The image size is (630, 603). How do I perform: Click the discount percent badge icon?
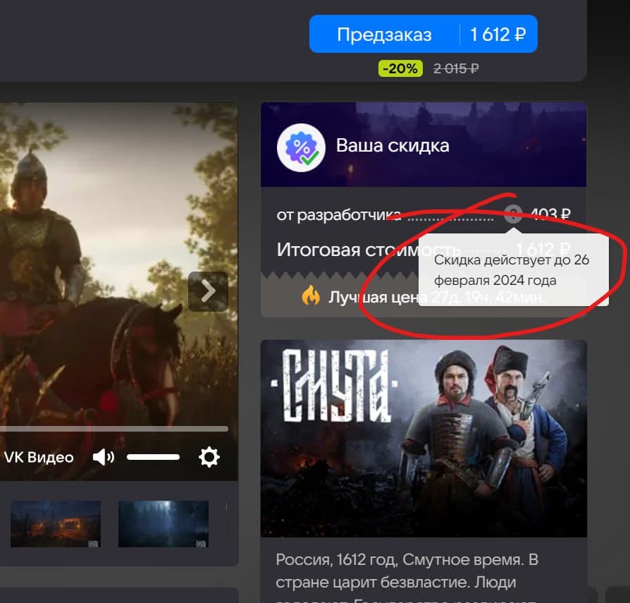301,147
